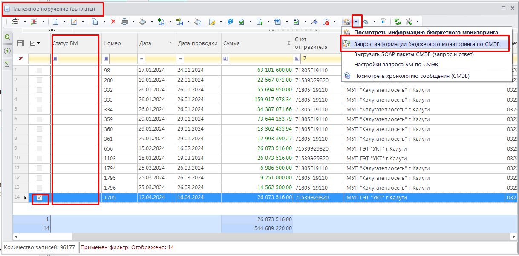Screen dimensions: 519x256
Task: Click the edit document pencil toolbar icon
Action: [x=74, y=21]
